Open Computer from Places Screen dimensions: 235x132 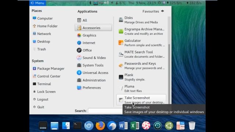43,18
